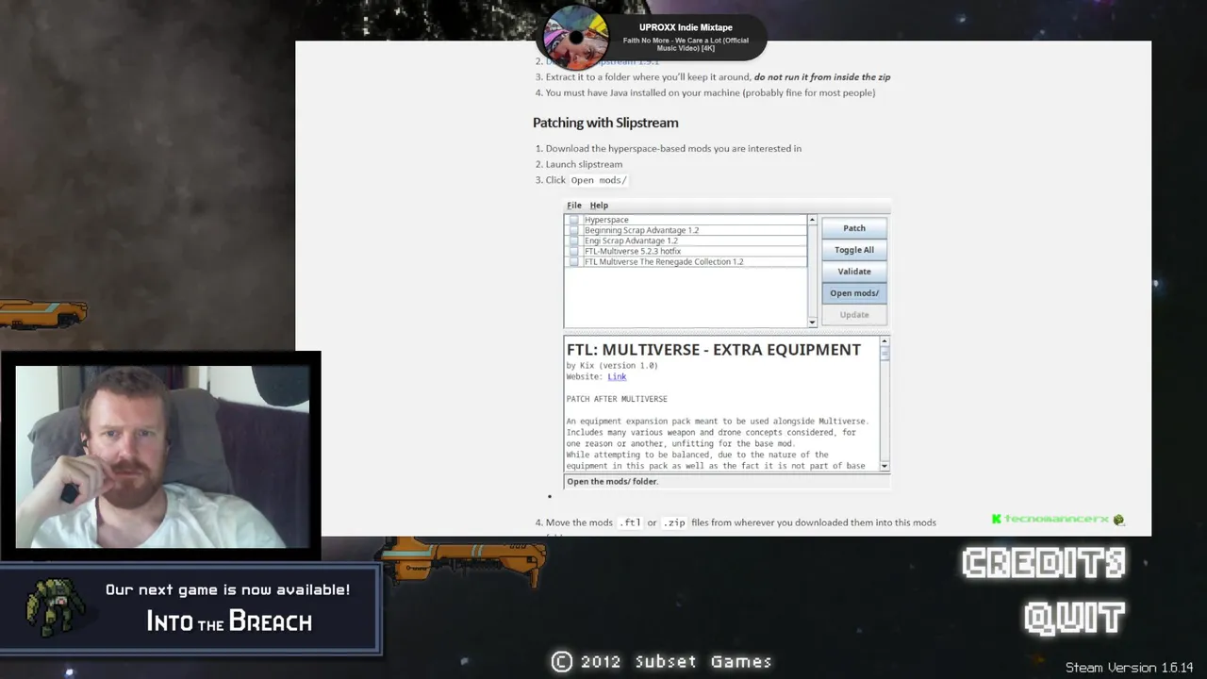Click the Faith No More song title
The width and height of the screenshot is (1207, 679).
(x=686, y=44)
